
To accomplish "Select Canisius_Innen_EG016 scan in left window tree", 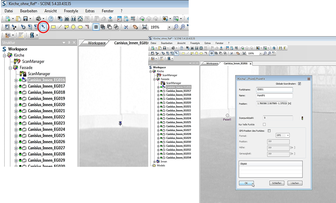I will [x=46, y=80].
